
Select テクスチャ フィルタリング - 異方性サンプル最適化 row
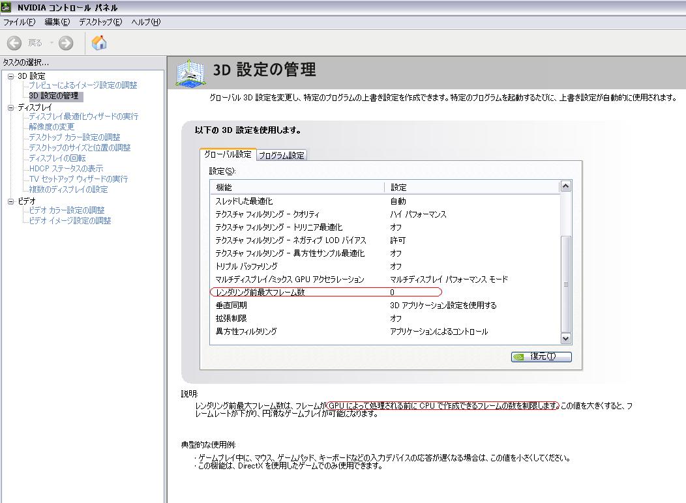[385, 253]
